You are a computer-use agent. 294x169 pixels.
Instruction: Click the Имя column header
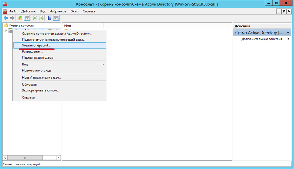[83, 26]
